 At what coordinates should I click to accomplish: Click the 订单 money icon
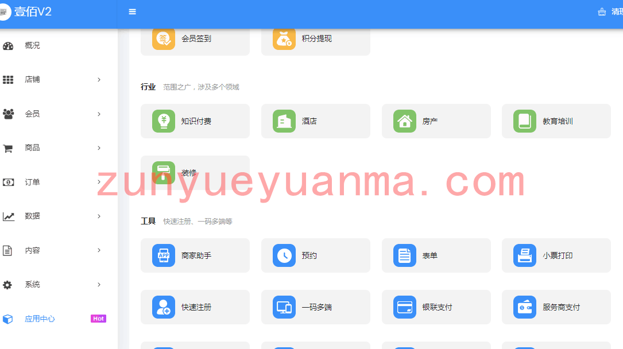pos(8,182)
